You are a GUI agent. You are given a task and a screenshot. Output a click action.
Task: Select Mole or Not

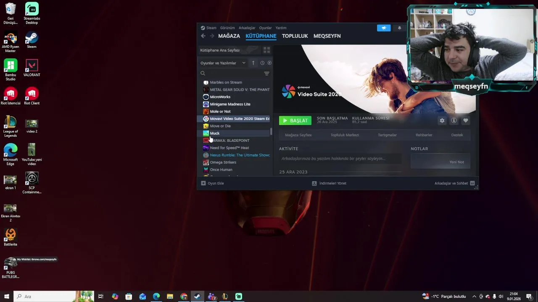coord(235,112)
